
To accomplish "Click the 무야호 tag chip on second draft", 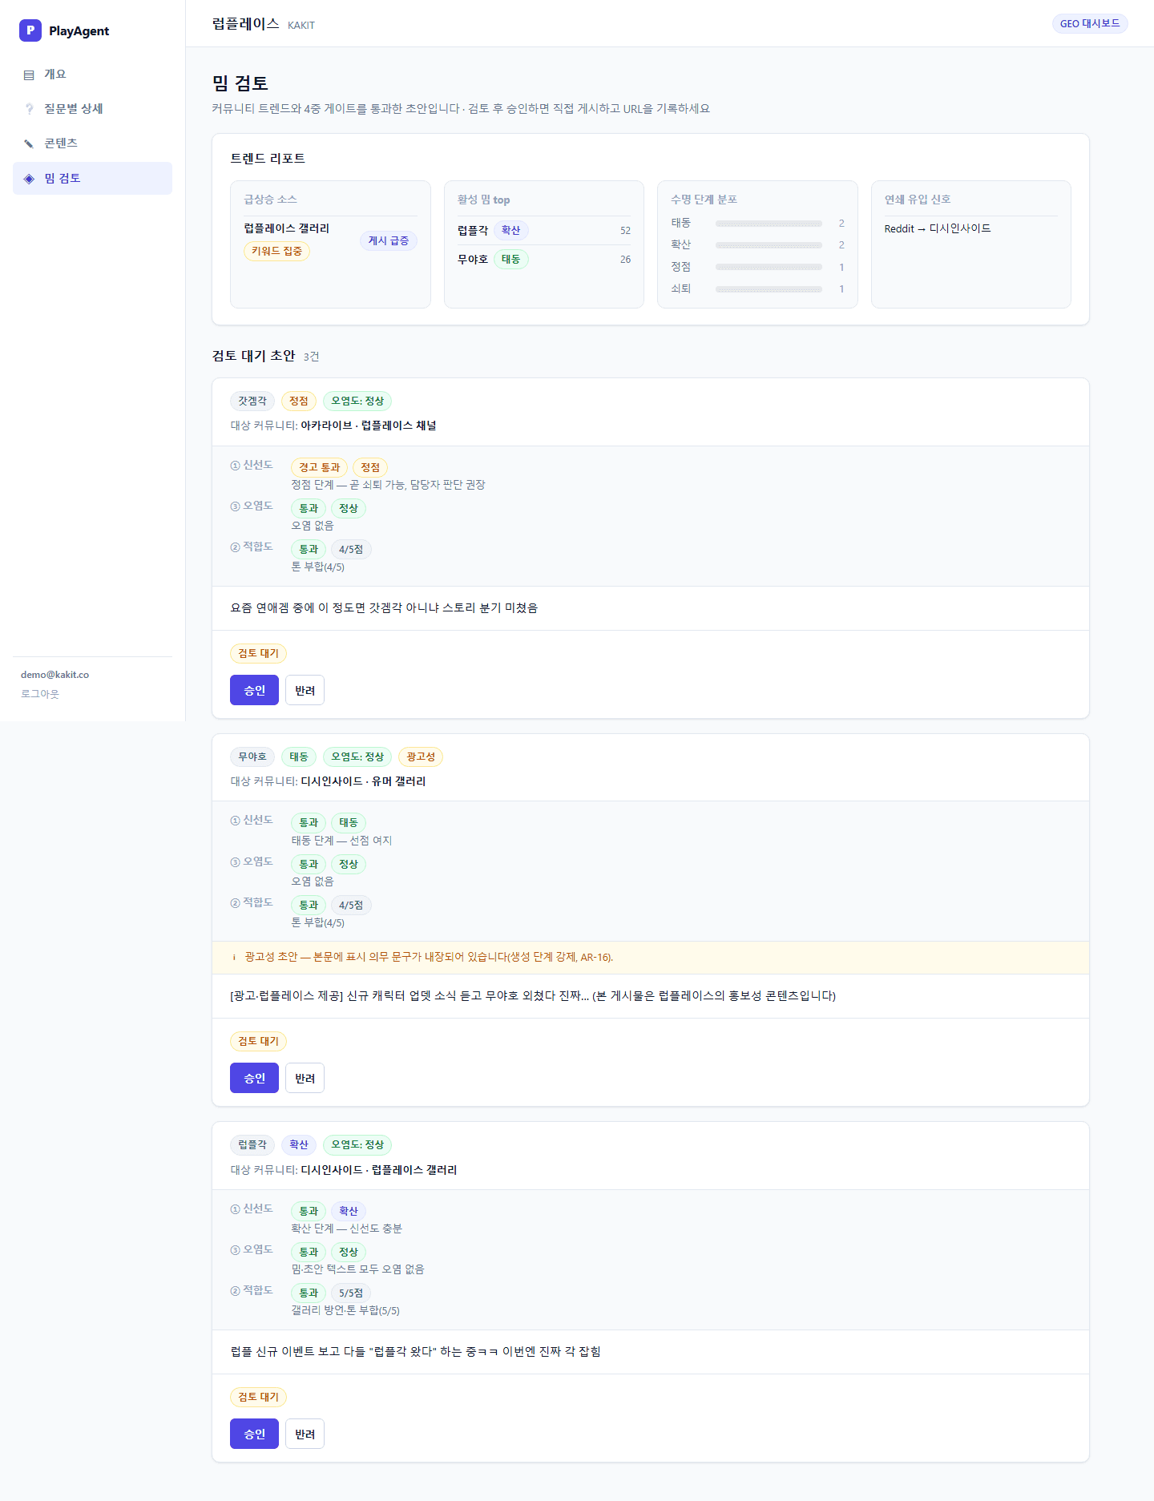I will point(252,757).
